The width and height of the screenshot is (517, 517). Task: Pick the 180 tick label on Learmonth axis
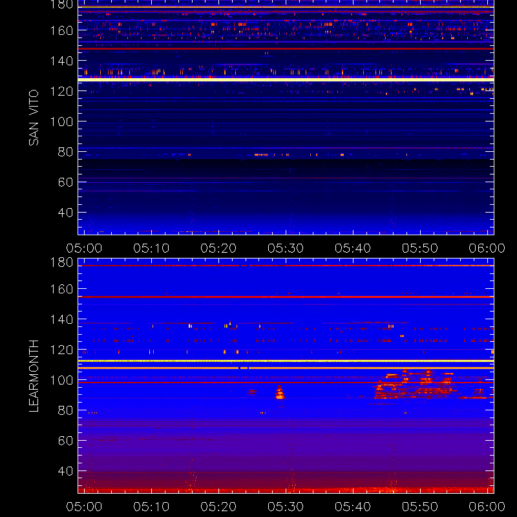pos(61,262)
